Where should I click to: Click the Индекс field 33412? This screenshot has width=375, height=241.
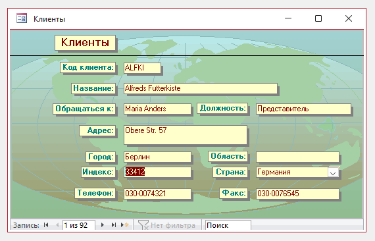click(x=157, y=172)
